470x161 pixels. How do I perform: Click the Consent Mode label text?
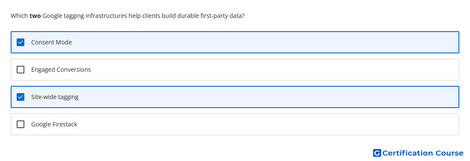tap(52, 42)
